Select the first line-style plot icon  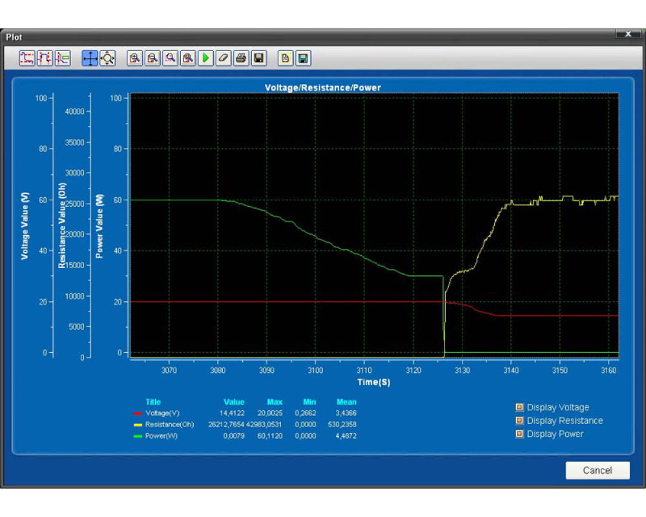(x=27, y=58)
